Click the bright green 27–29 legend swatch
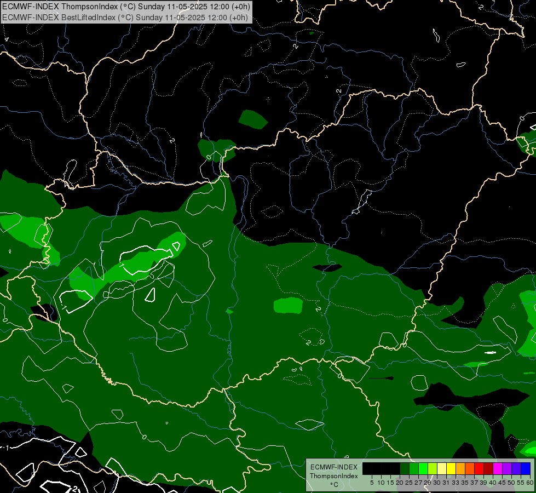The image size is (536, 493). tap(423, 468)
